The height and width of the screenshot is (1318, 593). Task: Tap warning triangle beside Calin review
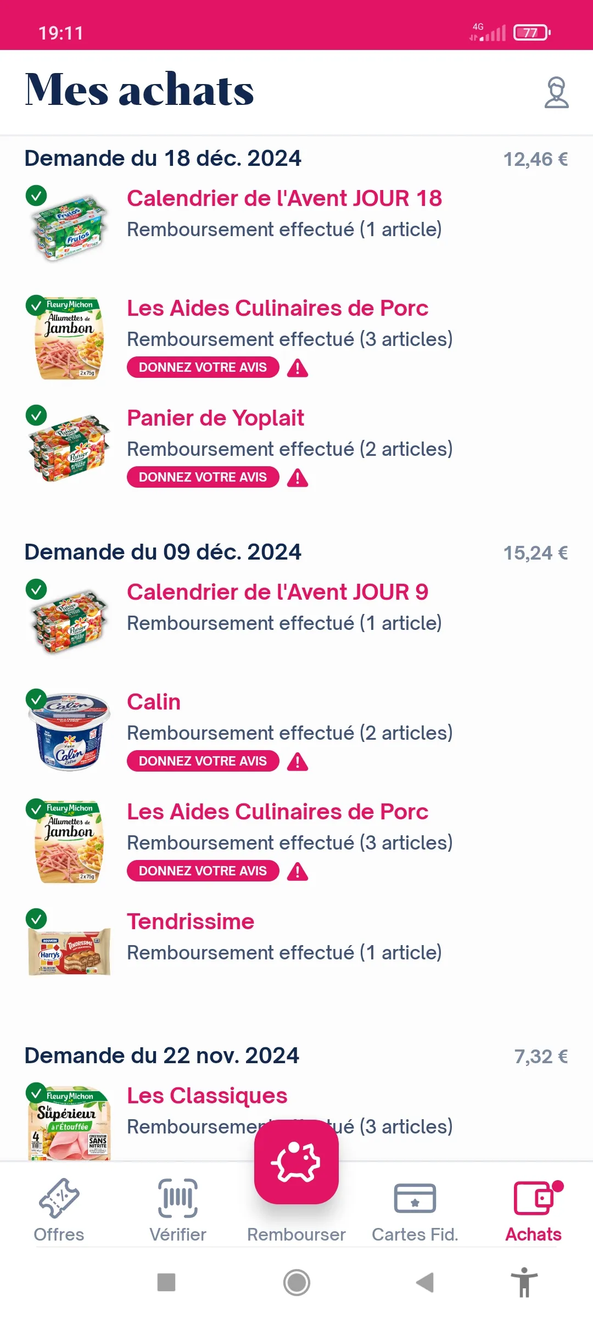pos(298,762)
